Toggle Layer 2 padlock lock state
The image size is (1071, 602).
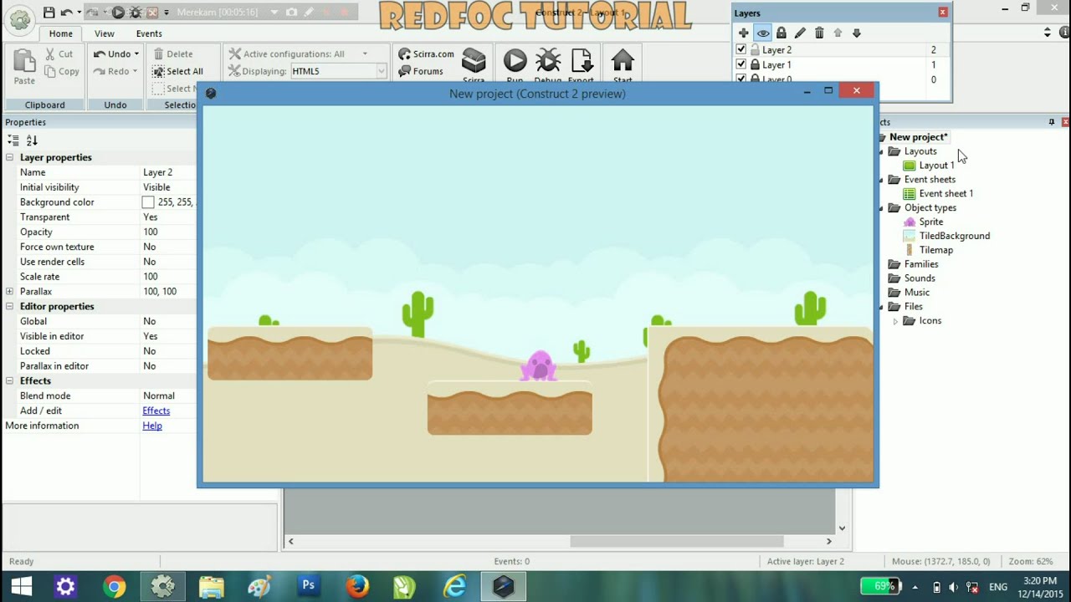coord(755,49)
